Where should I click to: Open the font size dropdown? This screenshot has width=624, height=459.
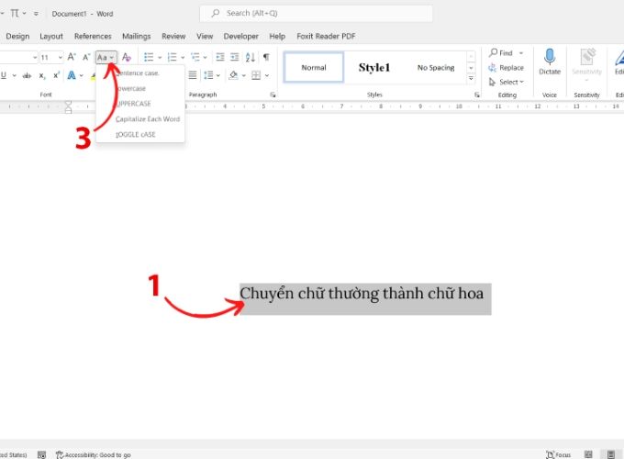coord(60,57)
